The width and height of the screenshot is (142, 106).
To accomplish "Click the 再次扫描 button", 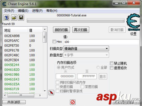I will [81, 30].
